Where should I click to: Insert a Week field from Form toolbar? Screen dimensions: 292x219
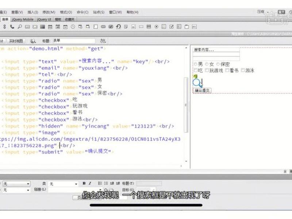(x=58, y=27)
